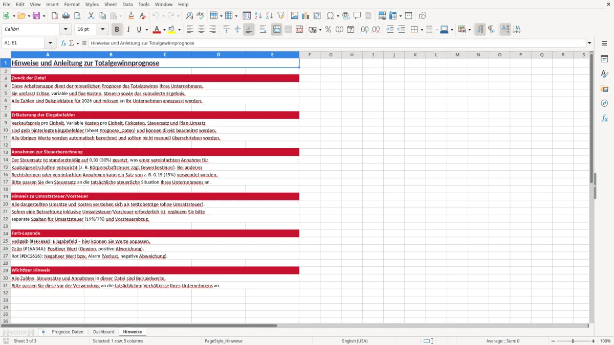This screenshot has height=345, width=614.
Task: Insert a hyperlink via globe icon
Action: point(346,16)
